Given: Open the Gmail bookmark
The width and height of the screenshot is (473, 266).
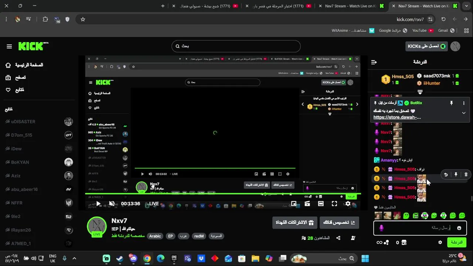Looking at the screenshot, I should [x=446, y=31].
